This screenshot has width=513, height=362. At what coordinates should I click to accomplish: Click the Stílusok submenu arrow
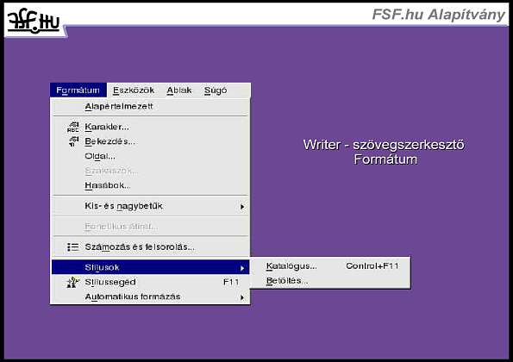pyautogui.click(x=242, y=268)
